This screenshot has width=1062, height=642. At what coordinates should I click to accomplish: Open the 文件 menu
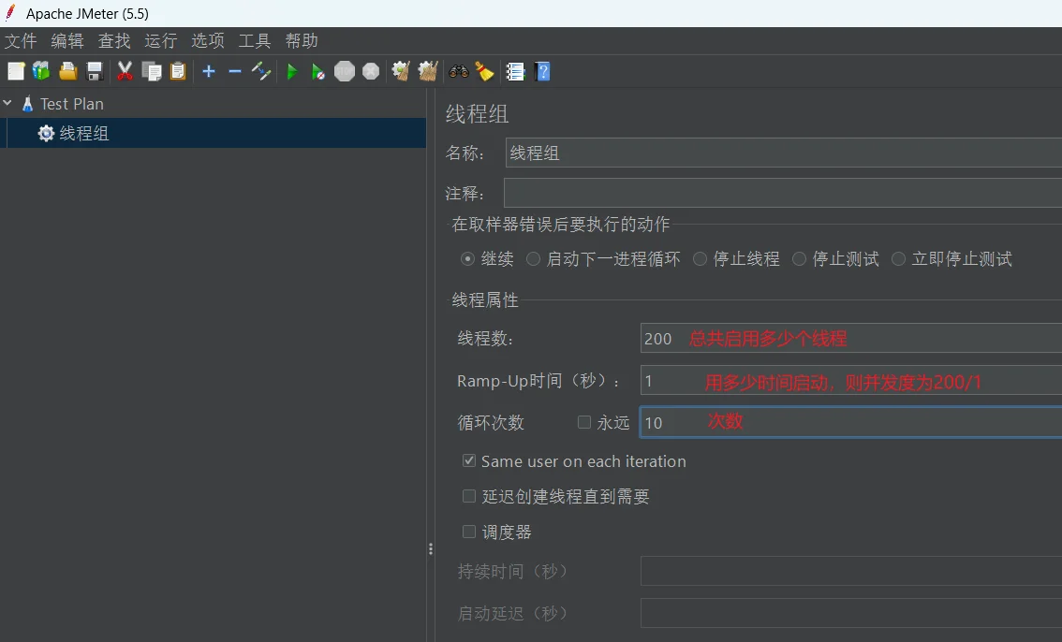(21, 40)
